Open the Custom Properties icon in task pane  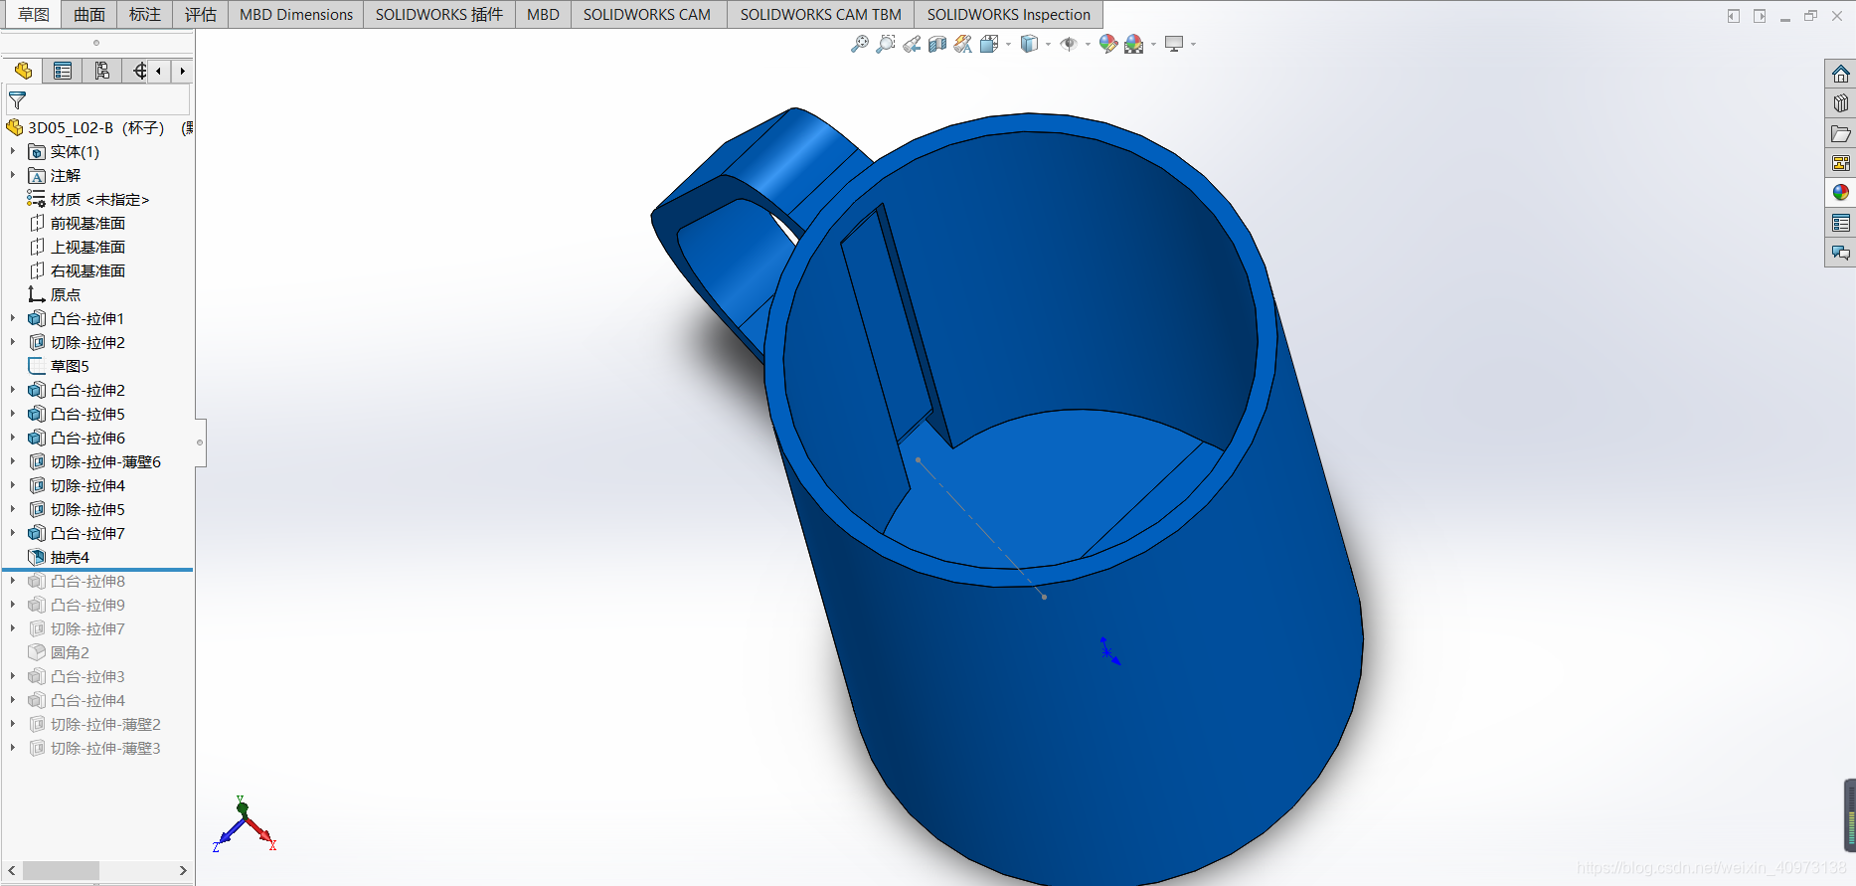click(x=1841, y=223)
